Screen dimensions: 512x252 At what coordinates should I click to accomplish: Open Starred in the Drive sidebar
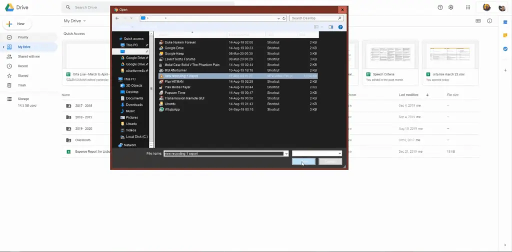coord(23,76)
